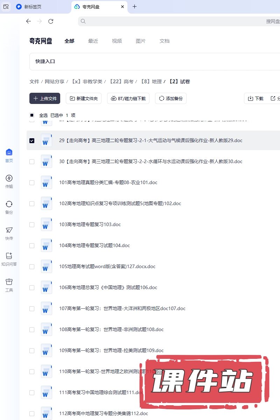Open the 知识问答 sidebar icon
Image resolution: width=280 pixels, height=420 pixels.
9,256
